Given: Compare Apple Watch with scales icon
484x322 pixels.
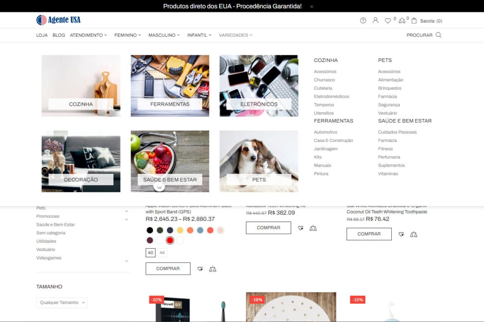Looking at the screenshot, I should click(x=213, y=269).
